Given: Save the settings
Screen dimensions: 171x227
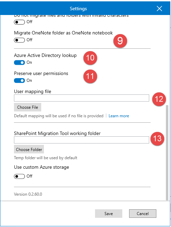Looking at the screenshot, I should click(x=109, y=213).
